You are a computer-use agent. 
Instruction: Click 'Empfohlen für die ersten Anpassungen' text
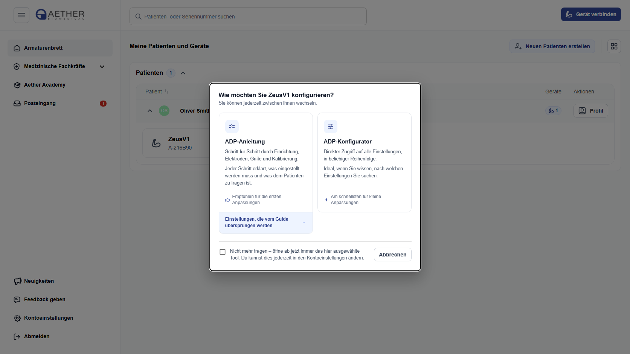pos(257,200)
